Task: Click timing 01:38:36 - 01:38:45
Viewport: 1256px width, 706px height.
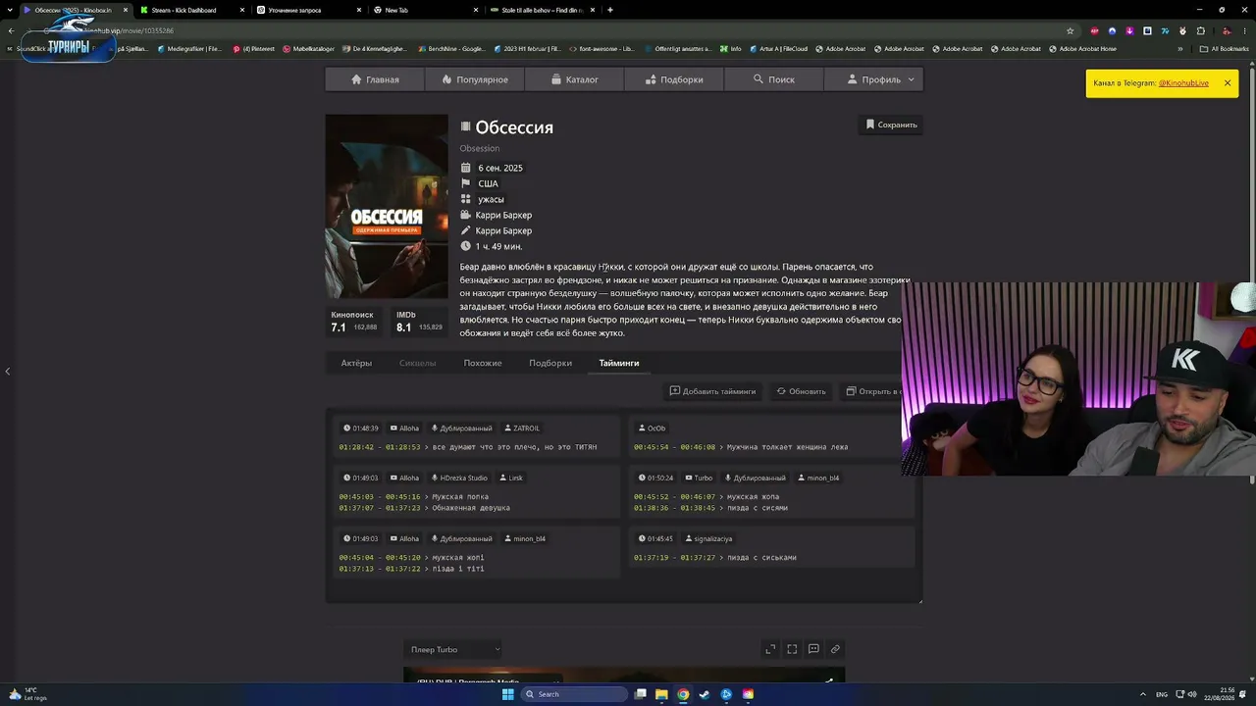Action: click(674, 508)
